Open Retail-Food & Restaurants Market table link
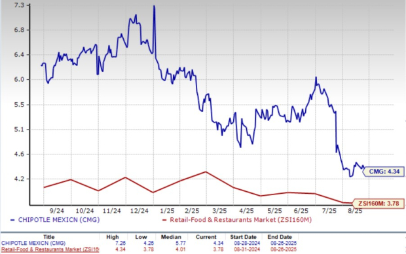The height and width of the screenshot is (254, 406). pos(50,249)
